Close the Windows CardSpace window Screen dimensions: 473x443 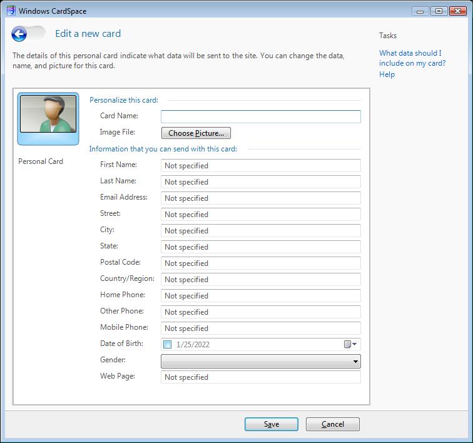coord(457,11)
